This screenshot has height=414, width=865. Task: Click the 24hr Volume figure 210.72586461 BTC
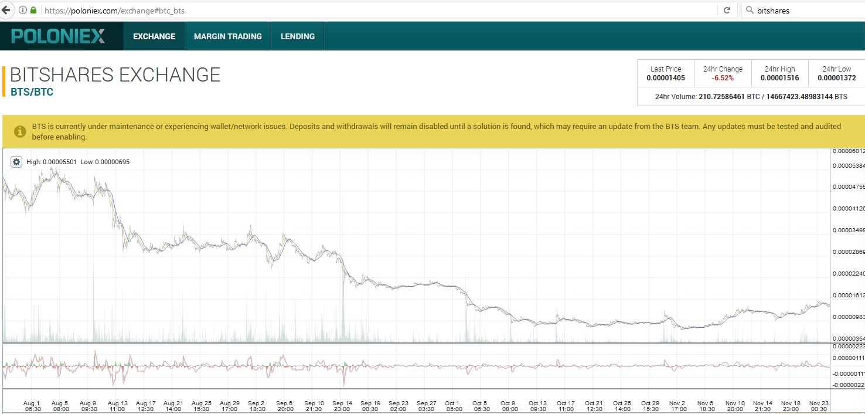point(729,97)
